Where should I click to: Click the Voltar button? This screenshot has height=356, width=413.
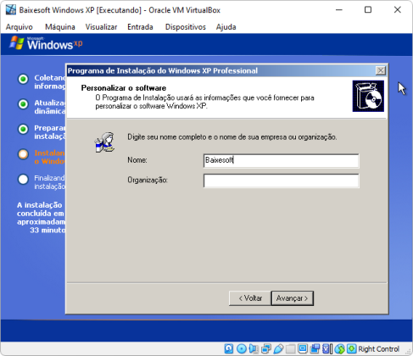[x=250, y=298]
